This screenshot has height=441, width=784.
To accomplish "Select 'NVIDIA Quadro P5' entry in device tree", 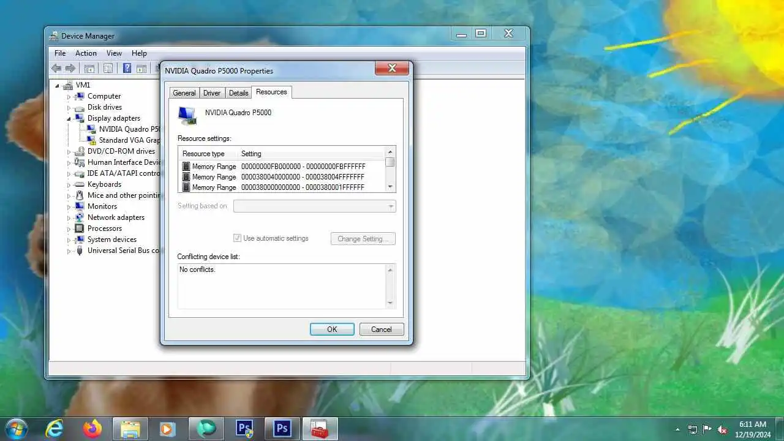I will pyautogui.click(x=129, y=129).
